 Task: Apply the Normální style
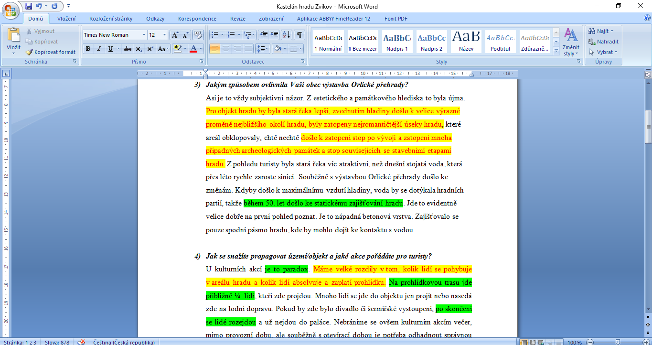328,42
